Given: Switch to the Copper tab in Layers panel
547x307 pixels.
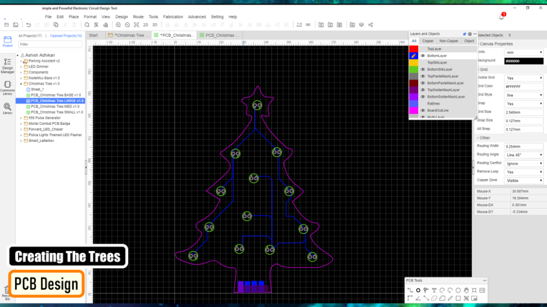Looking at the screenshot, I should pos(428,41).
